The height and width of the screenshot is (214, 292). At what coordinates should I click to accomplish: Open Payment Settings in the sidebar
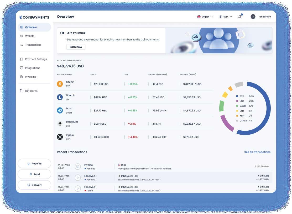[x=34, y=59]
